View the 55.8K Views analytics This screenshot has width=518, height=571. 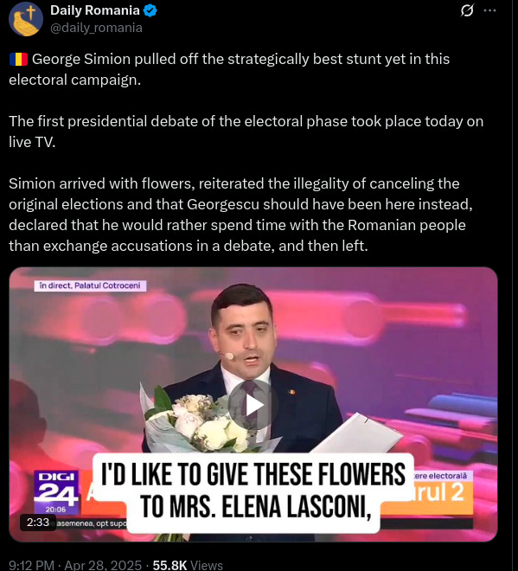188,565
